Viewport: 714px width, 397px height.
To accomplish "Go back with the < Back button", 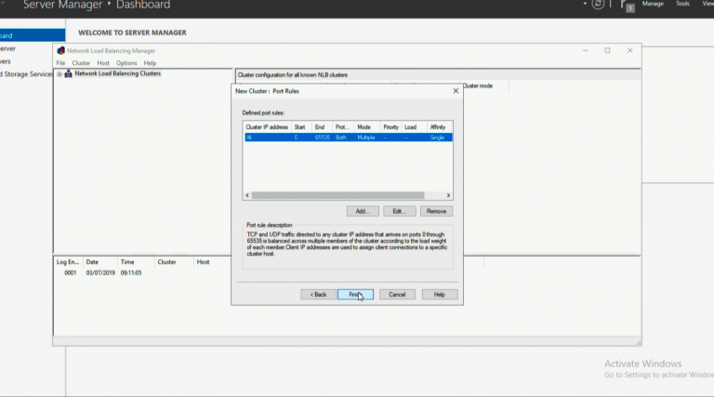I will pyautogui.click(x=318, y=295).
